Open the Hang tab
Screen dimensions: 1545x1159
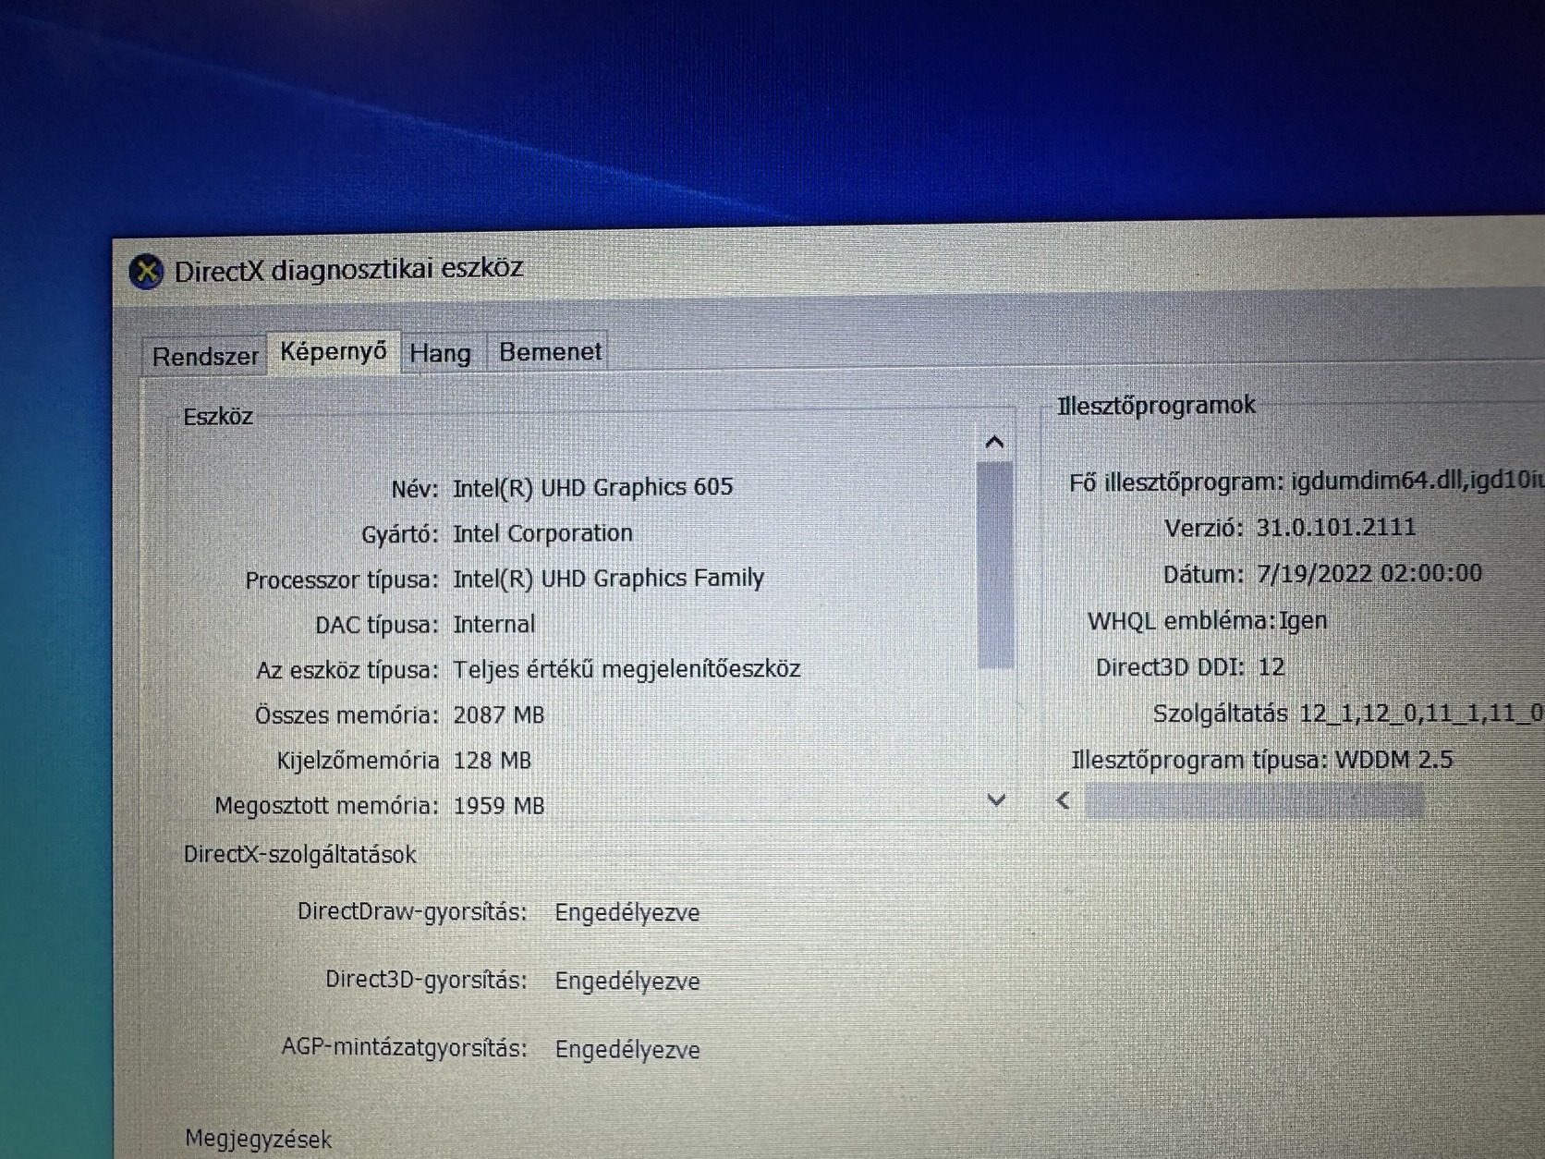tap(440, 353)
